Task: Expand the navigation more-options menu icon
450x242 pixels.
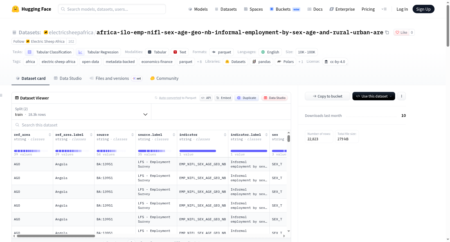Action: (384, 9)
